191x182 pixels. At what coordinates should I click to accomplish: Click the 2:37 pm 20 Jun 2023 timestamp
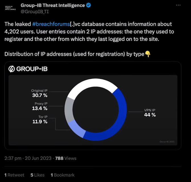point(28,158)
